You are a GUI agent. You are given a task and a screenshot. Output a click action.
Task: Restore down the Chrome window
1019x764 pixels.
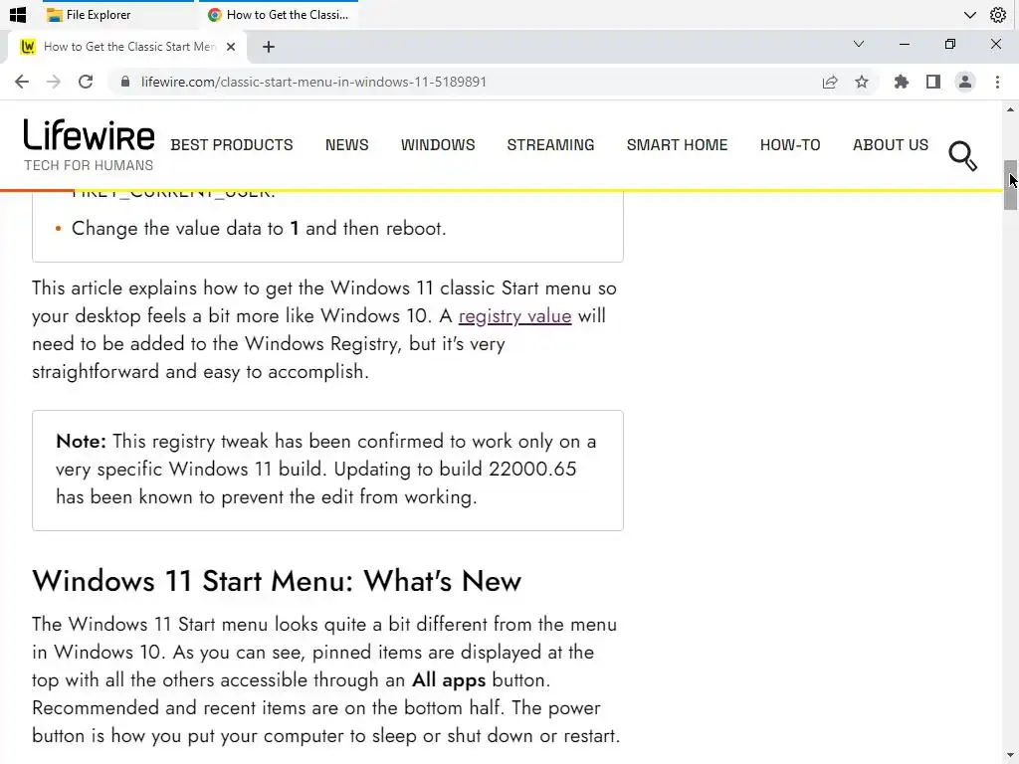(x=950, y=44)
